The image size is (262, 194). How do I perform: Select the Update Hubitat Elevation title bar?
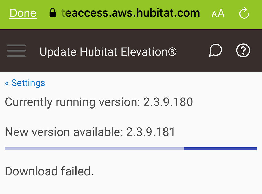[x=108, y=51]
